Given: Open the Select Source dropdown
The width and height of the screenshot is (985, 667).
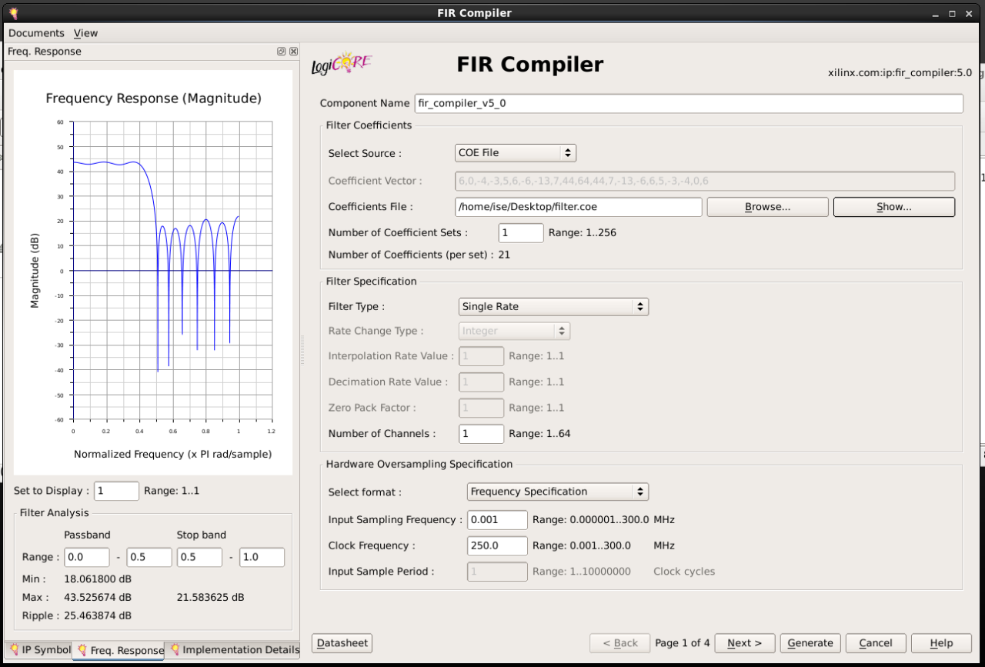Looking at the screenshot, I should click(516, 153).
